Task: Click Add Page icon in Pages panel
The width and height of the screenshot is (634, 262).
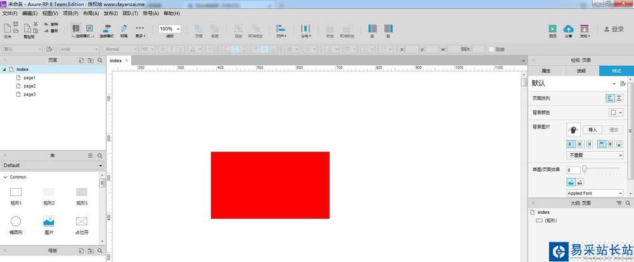Action: tap(81, 60)
